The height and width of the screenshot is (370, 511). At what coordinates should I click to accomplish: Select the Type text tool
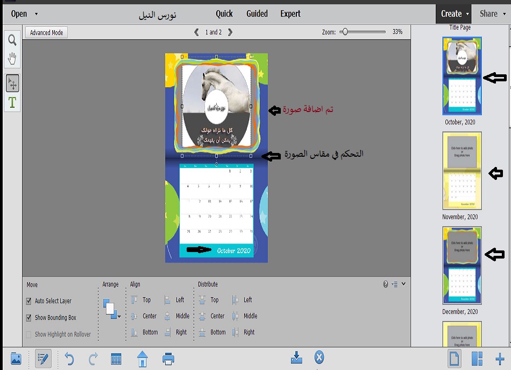(x=12, y=102)
